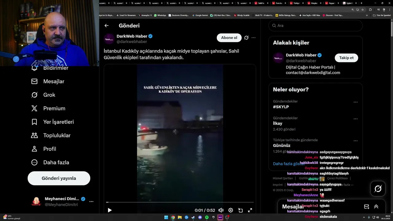Open Profil in the sidebar
This screenshot has height=221, width=393.
tap(44, 149)
